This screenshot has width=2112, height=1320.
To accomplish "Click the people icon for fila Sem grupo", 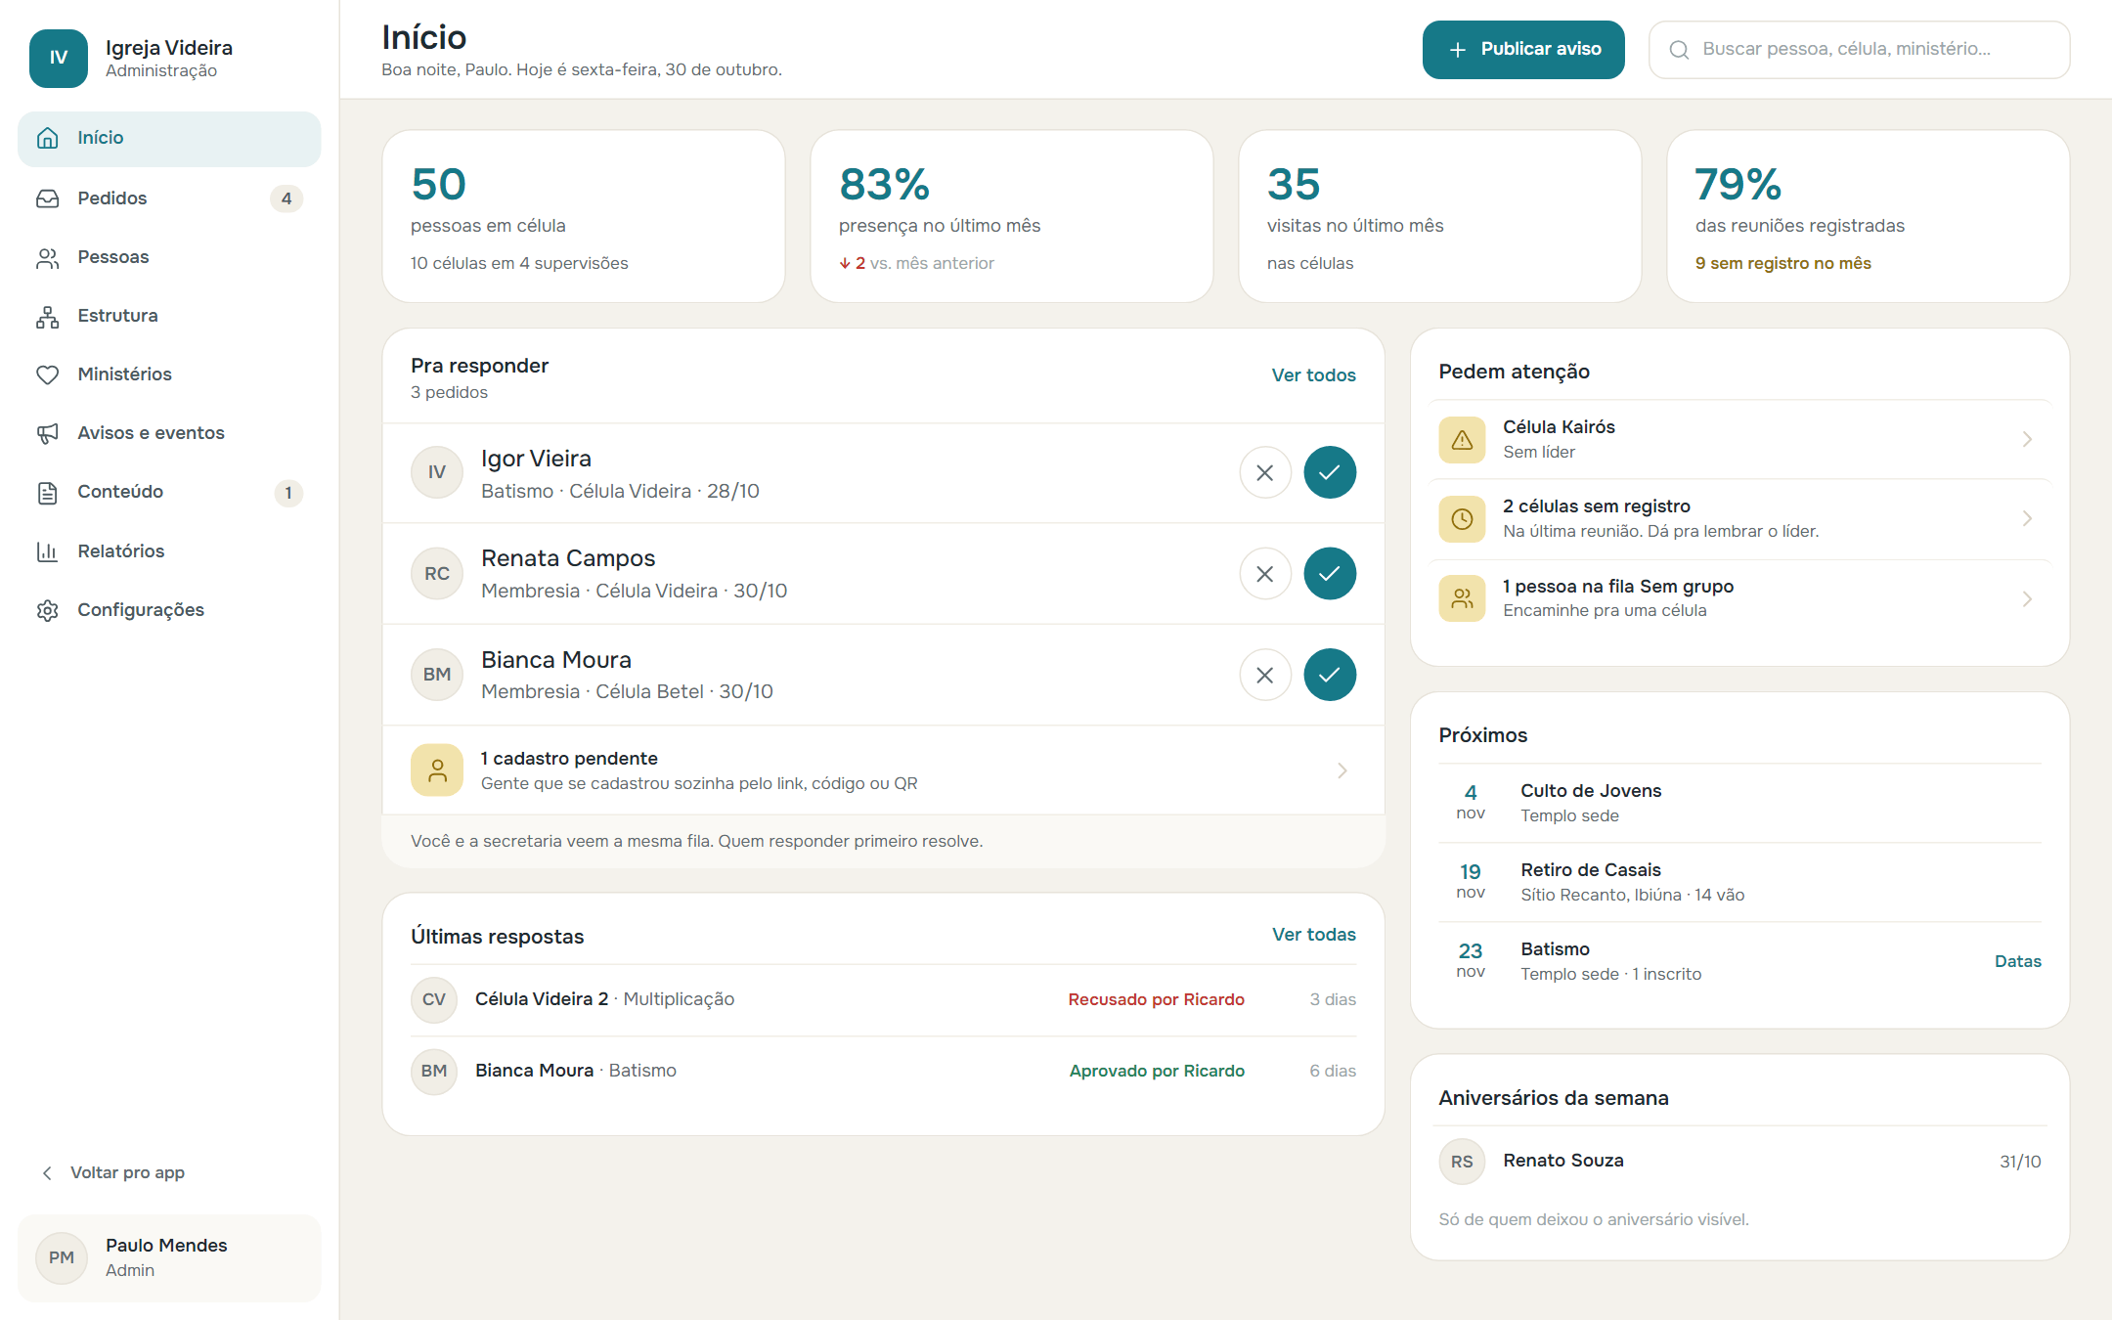I will point(1462,598).
